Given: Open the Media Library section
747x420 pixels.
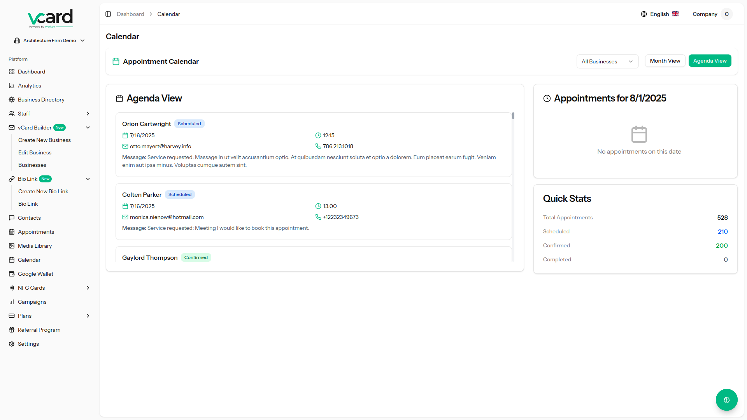Looking at the screenshot, I should (35, 246).
